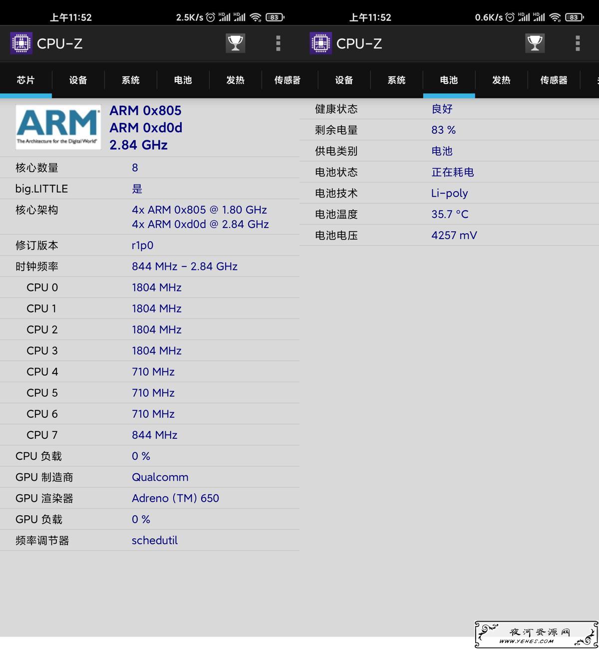Tap the '0.6K/s' network speed in status bar
599x649 pixels.
pyautogui.click(x=489, y=17)
